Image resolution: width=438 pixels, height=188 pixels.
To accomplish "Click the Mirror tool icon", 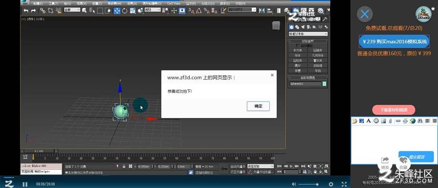I will point(262,11).
